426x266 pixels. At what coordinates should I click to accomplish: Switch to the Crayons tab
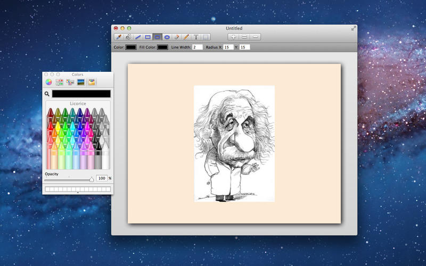click(x=92, y=82)
